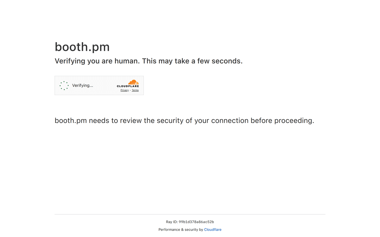
Task: Click the word "proceeding" in the security message
Action: point(293,121)
